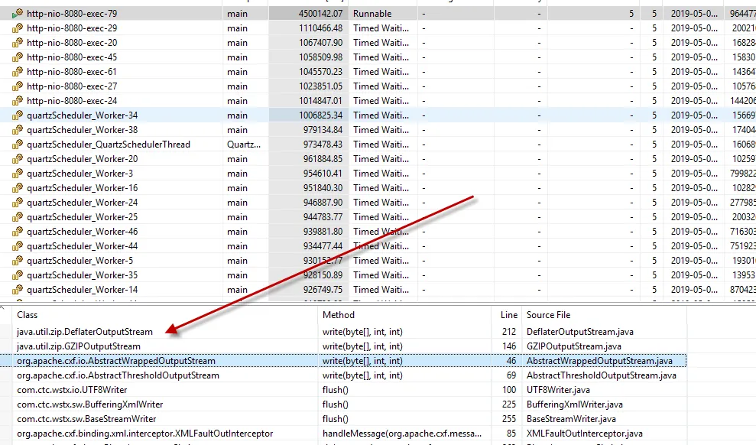Viewport: 756px width, 445px height.
Task: Click CPU time value 1006825.34
Action: coord(320,115)
